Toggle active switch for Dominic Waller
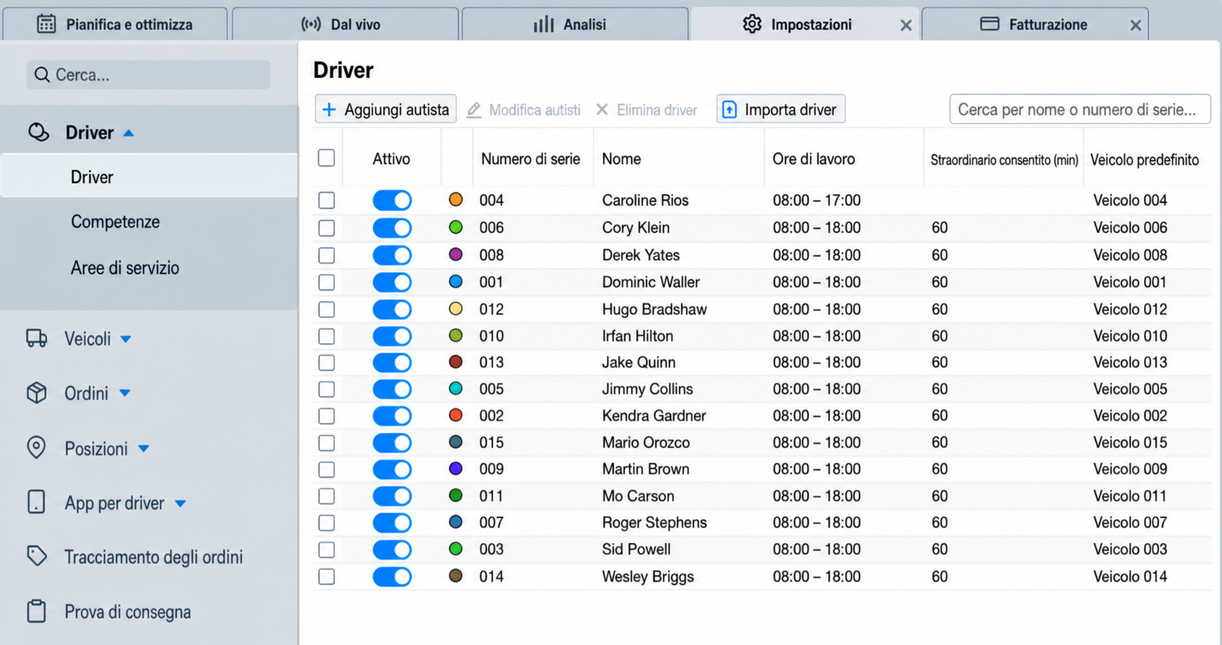Viewport: 1222px width, 645px height. [x=393, y=282]
